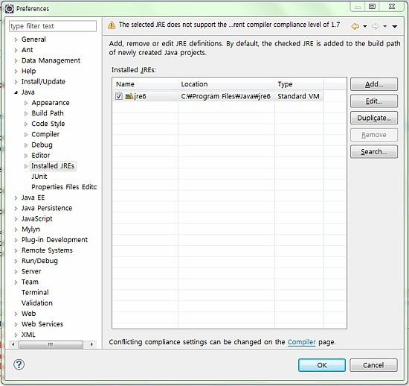Select the XML preference page
The image size is (409, 386).
coord(28,335)
